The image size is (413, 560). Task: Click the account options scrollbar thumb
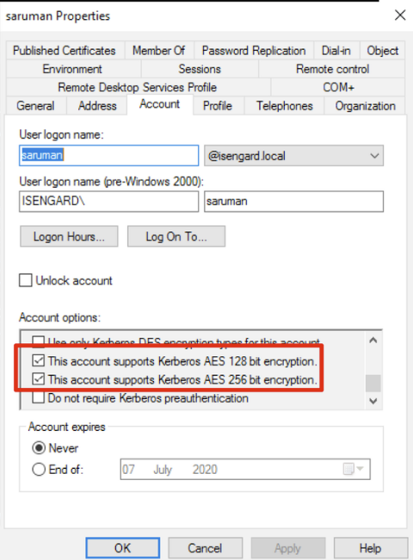point(373,383)
